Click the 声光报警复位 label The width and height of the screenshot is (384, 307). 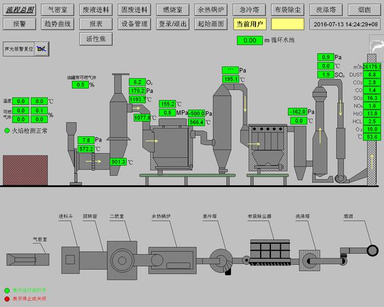coord(19,49)
